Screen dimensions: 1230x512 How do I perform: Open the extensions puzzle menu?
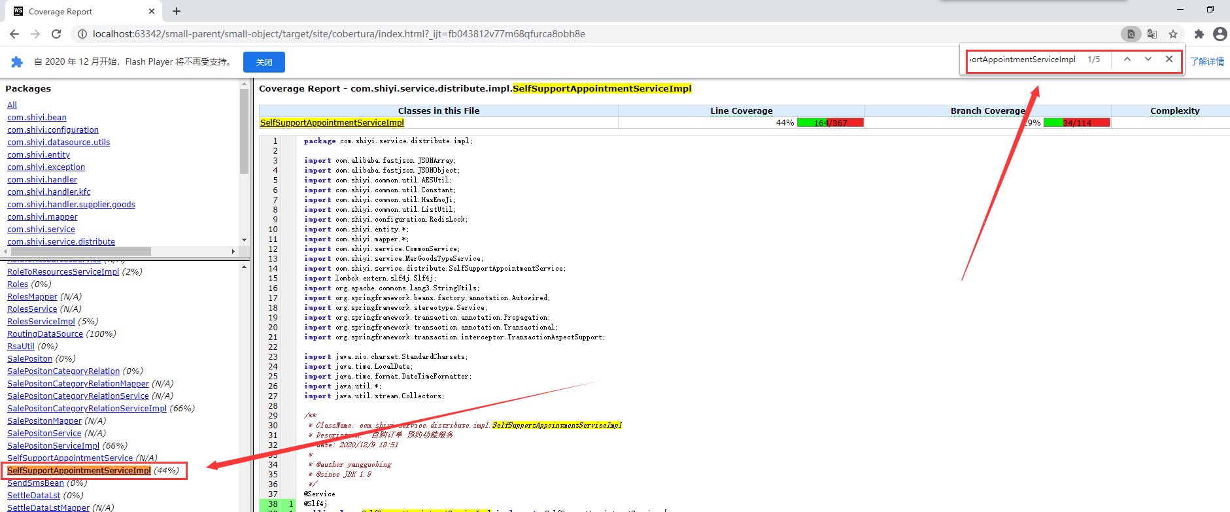1199,34
